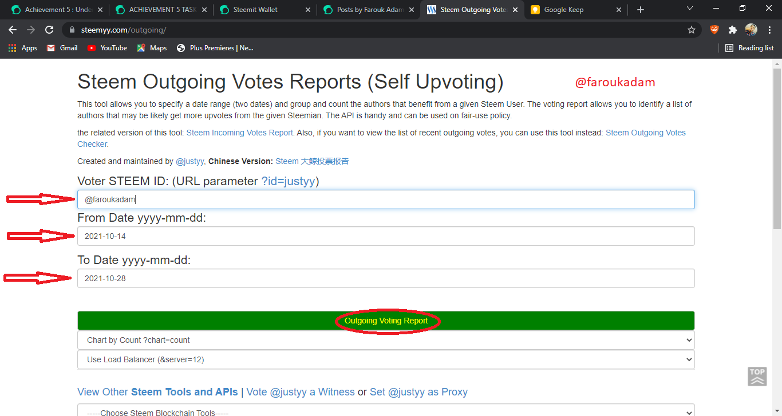
Task: Reload the steemyy page
Action: [49, 30]
